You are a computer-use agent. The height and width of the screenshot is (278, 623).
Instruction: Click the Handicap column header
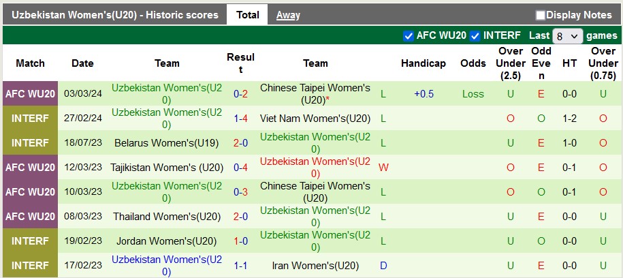(423, 63)
